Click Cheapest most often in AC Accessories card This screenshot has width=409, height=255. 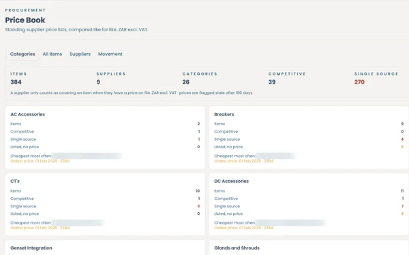coord(67,156)
